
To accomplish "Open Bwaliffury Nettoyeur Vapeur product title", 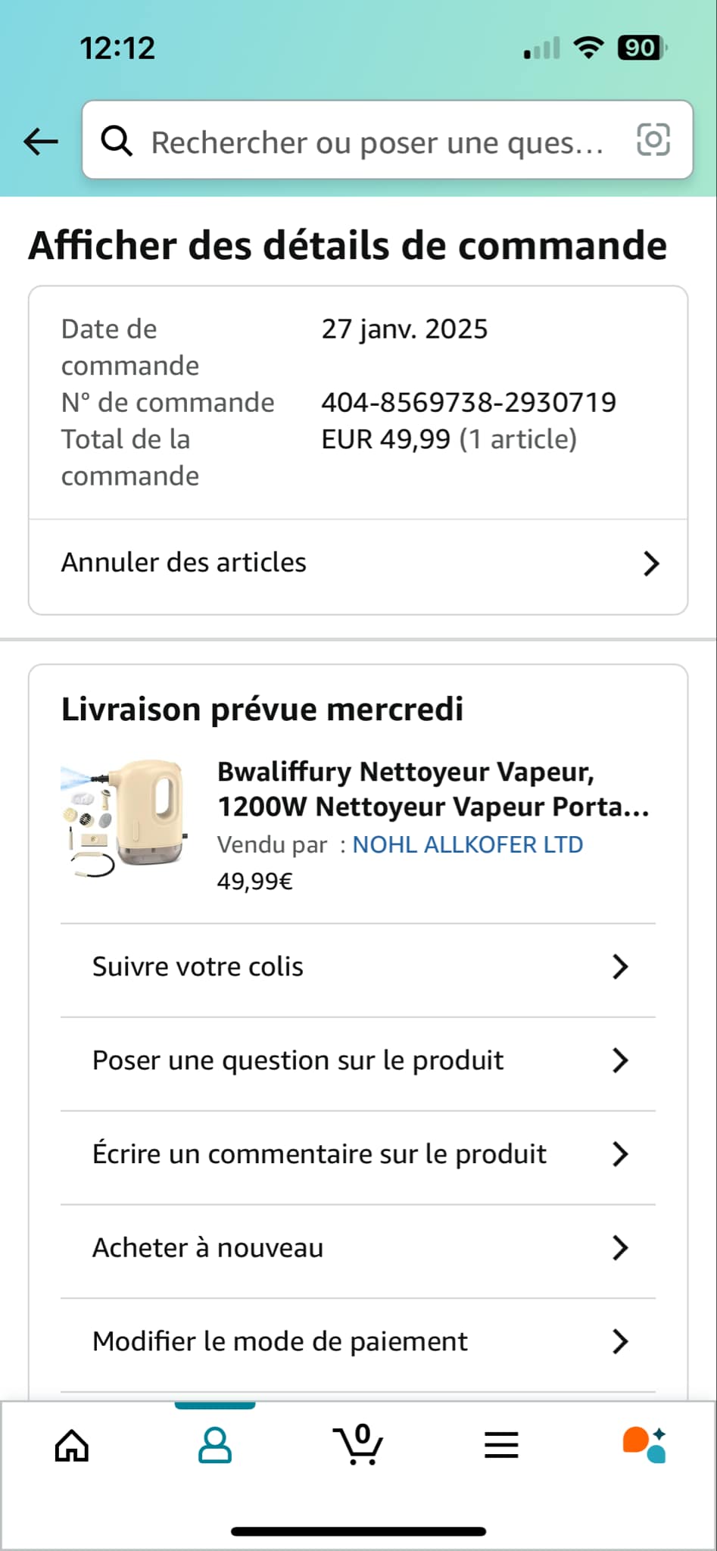I will (432, 788).
